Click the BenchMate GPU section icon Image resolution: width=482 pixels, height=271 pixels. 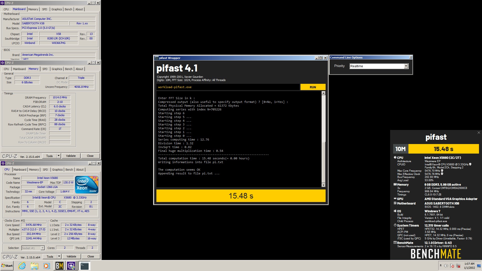pos(395,199)
